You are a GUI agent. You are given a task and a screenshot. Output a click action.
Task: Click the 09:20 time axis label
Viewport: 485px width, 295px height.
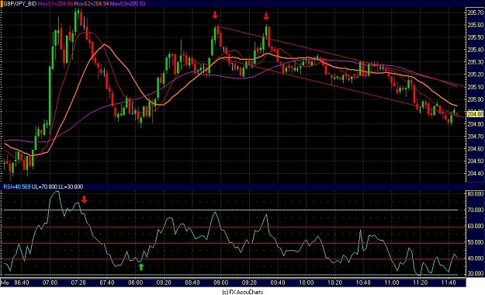(x=249, y=283)
